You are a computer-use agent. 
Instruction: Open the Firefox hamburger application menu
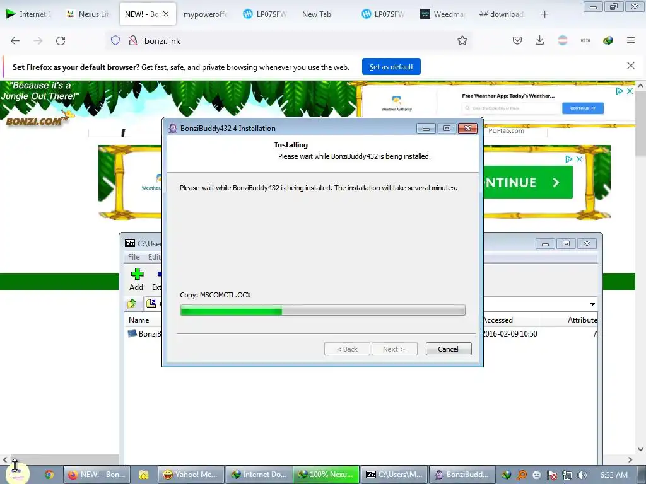pyautogui.click(x=631, y=41)
